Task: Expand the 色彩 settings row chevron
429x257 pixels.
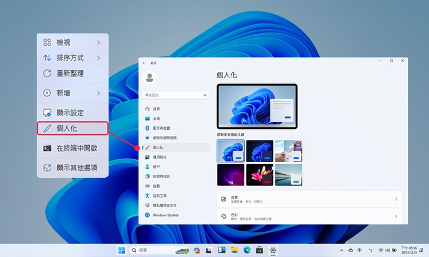Action: [396, 216]
